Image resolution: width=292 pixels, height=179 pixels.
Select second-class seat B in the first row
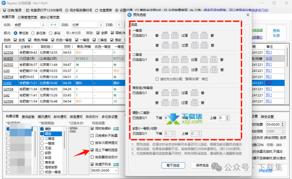(175, 60)
